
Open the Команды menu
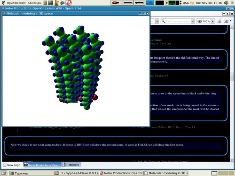coord(34,3)
